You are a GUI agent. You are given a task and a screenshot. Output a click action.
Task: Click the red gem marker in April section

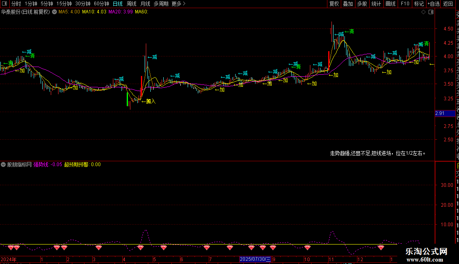141,248
